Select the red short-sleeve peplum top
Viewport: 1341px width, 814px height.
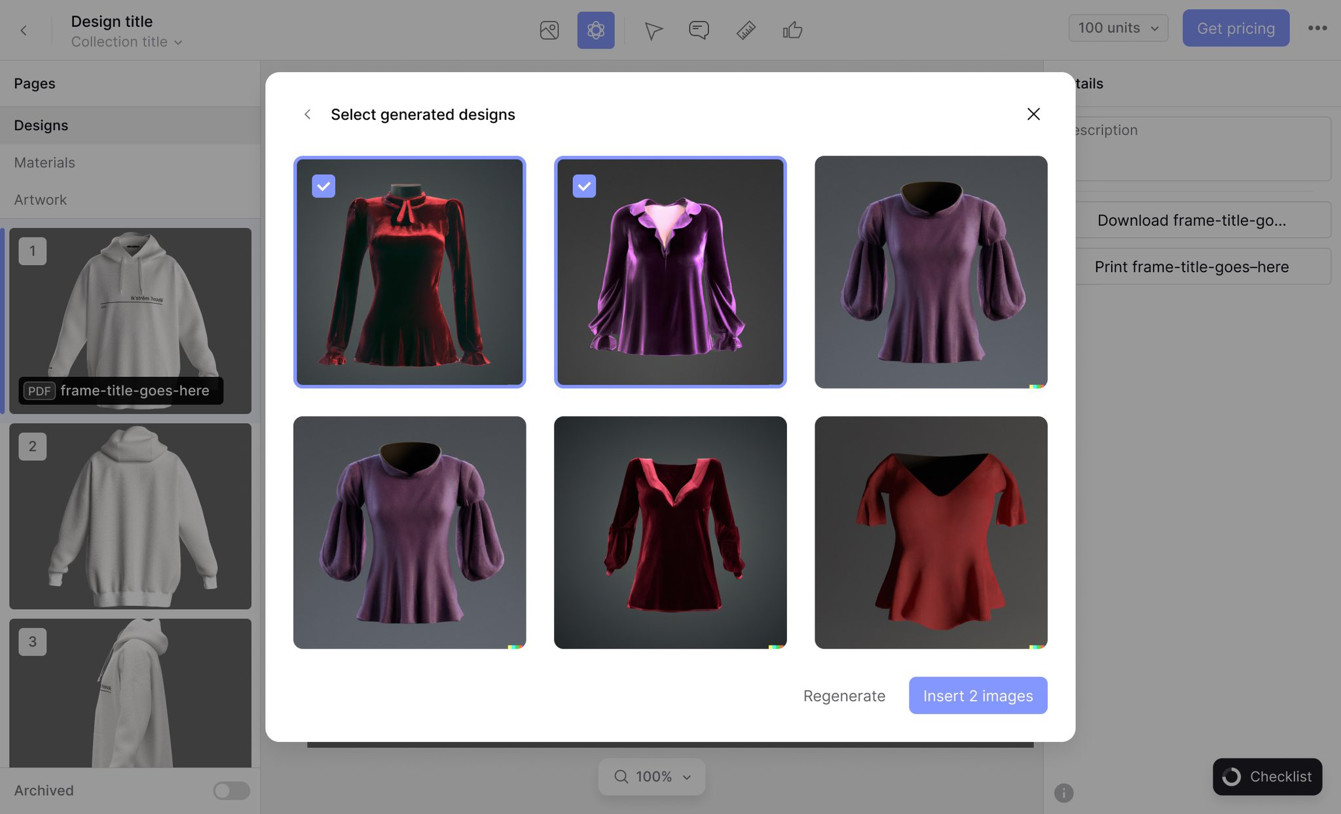pyautogui.click(x=931, y=531)
